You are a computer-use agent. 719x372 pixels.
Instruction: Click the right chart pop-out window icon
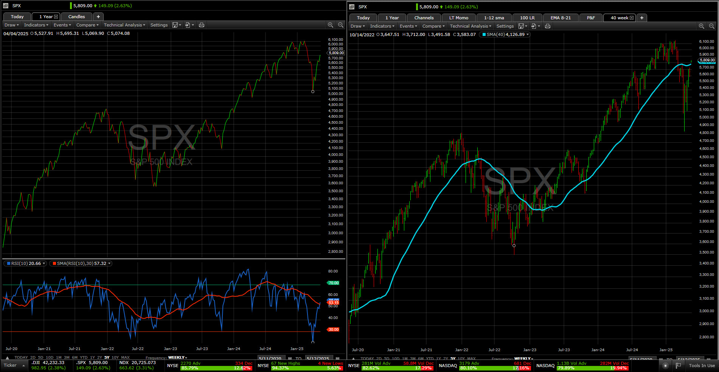point(352,7)
